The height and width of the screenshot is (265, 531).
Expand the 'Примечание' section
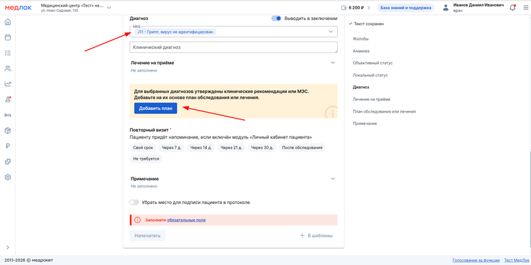[333, 179]
